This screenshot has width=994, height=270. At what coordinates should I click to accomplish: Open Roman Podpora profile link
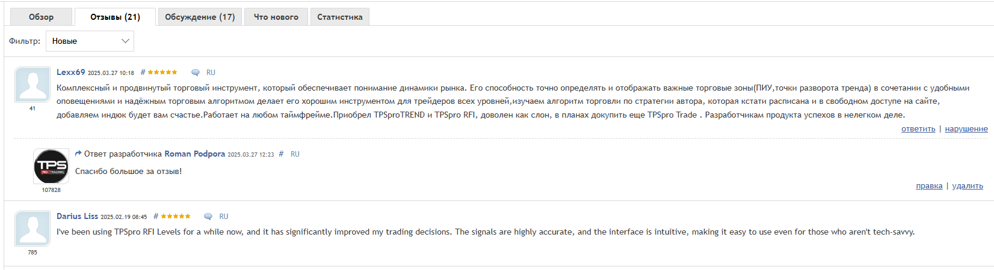point(194,154)
